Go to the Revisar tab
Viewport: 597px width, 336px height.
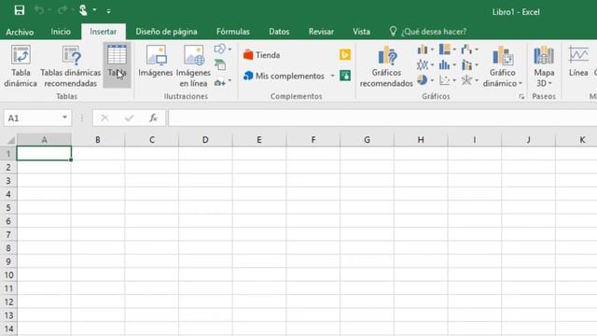321,32
